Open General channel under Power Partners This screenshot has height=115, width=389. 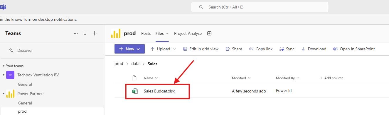coord(25,103)
